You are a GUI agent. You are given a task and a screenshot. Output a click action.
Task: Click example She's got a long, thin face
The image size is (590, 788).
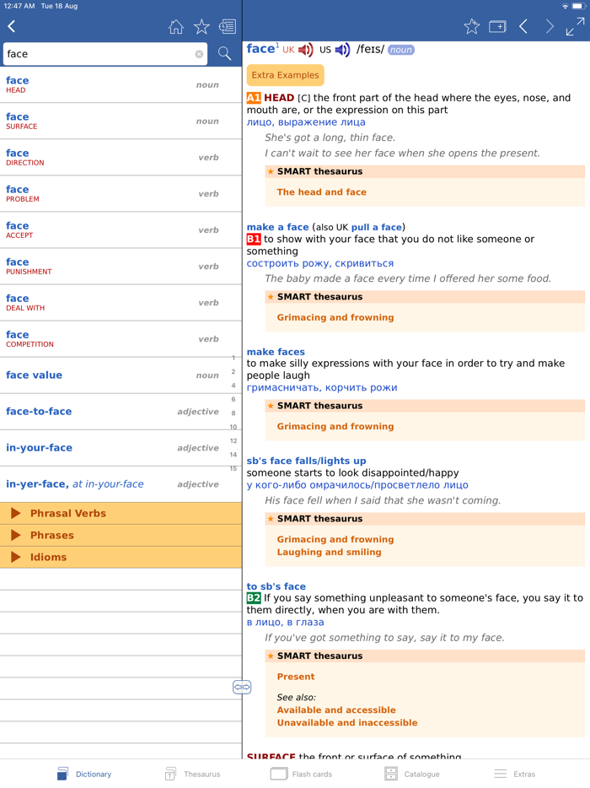(x=330, y=138)
